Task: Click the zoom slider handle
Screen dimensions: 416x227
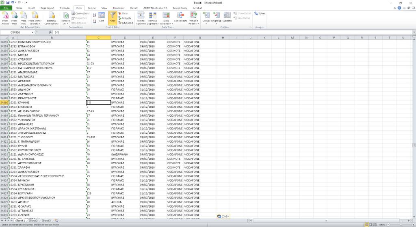Action: pos(401,225)
